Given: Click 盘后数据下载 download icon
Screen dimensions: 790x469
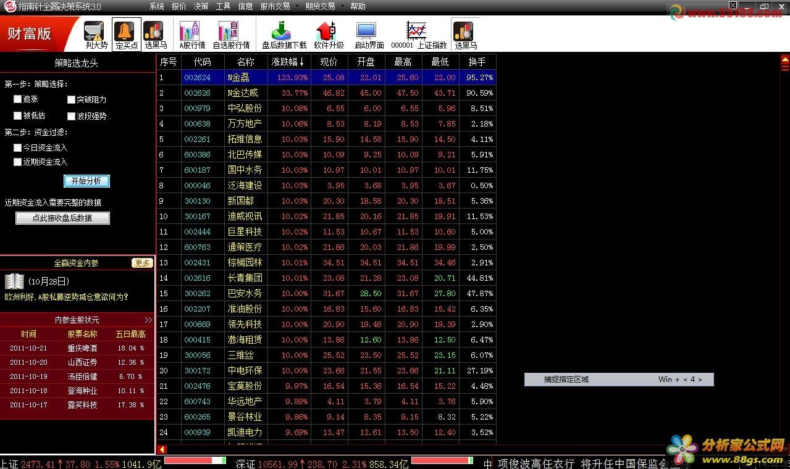Looking at the screenshot, I should point(284,35).
